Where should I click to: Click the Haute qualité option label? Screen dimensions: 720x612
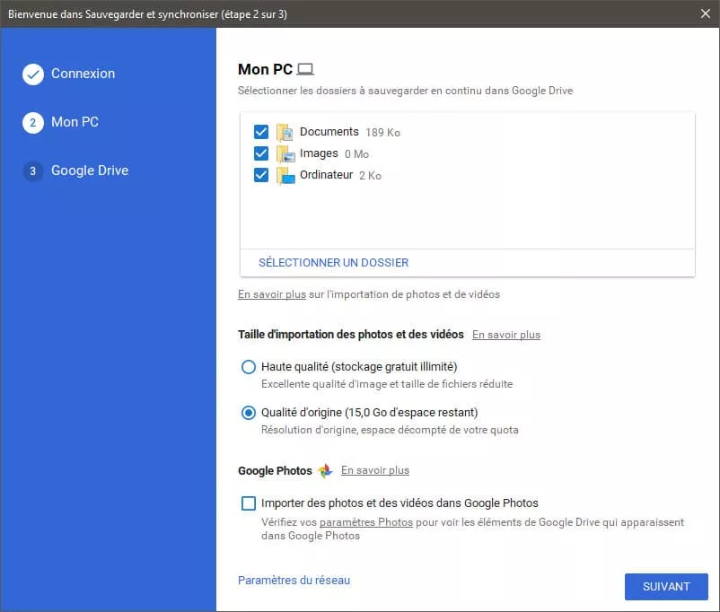click(x=359, y=367)
